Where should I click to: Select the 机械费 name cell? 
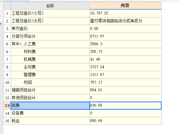point(50,59)
